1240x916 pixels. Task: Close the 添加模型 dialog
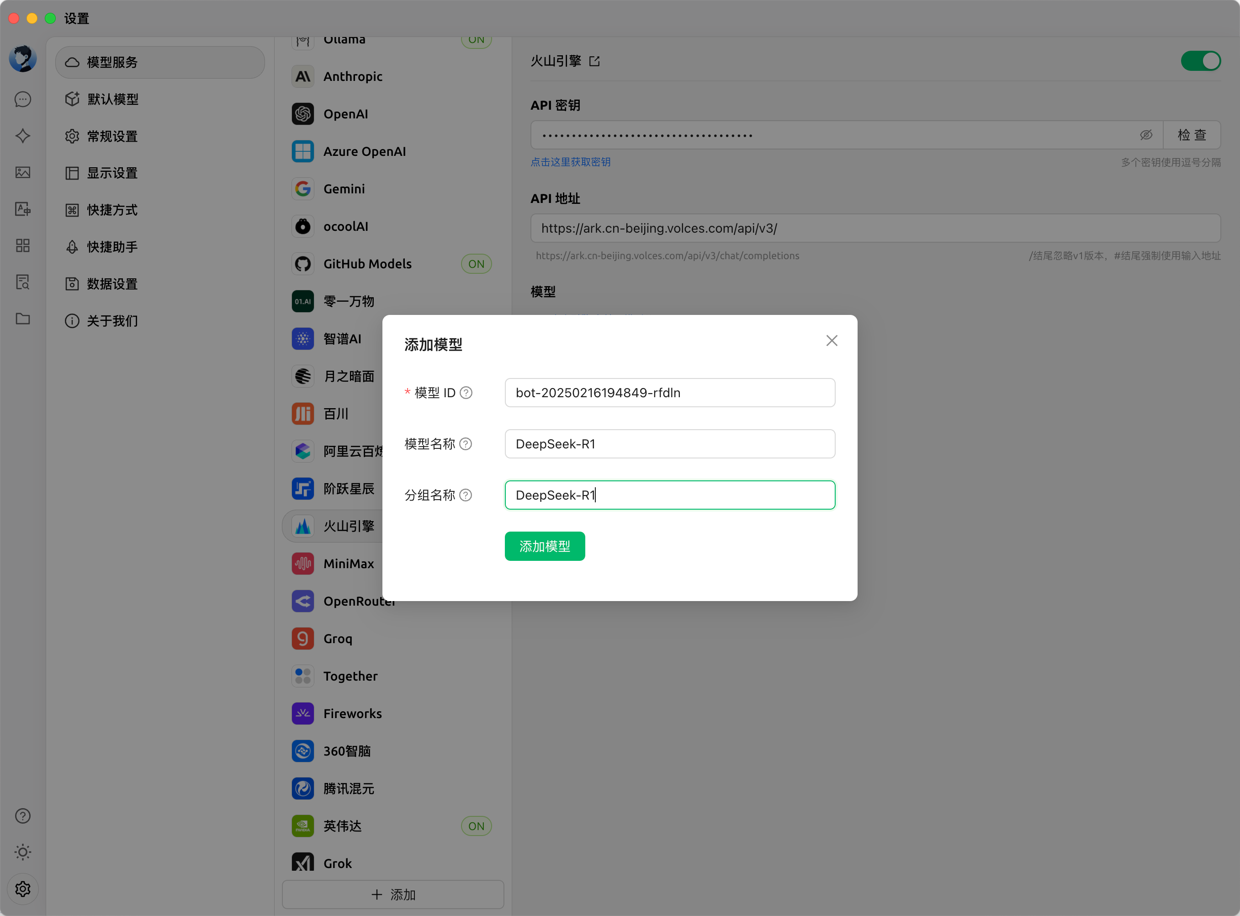pyautogui.click(x=832, y=341)
